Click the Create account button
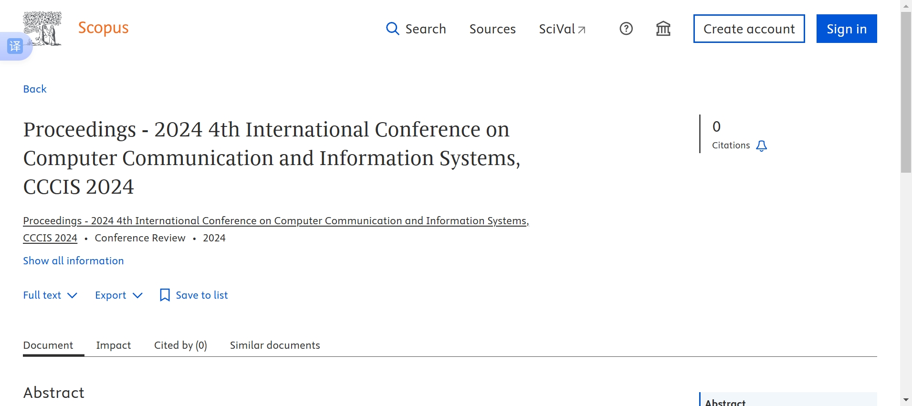This screenshot has height=406, width=912. click(x=749, y=29)
